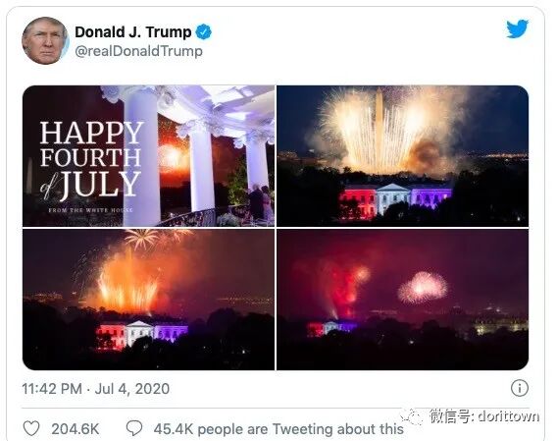Click the heart like icon
This screenshot has width=557, height=441.
tap(31, 428)
